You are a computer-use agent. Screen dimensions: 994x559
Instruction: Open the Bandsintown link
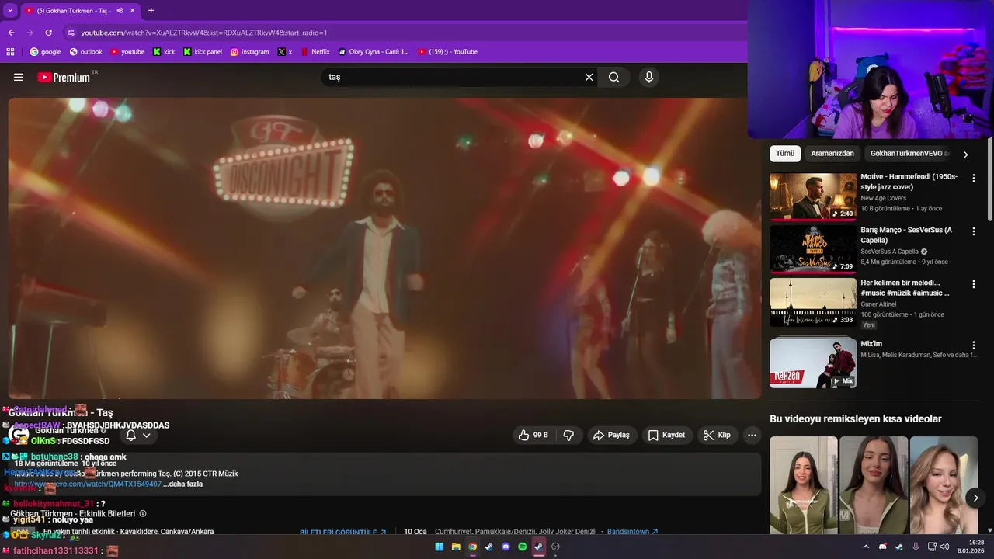click(x=633, y=532)
